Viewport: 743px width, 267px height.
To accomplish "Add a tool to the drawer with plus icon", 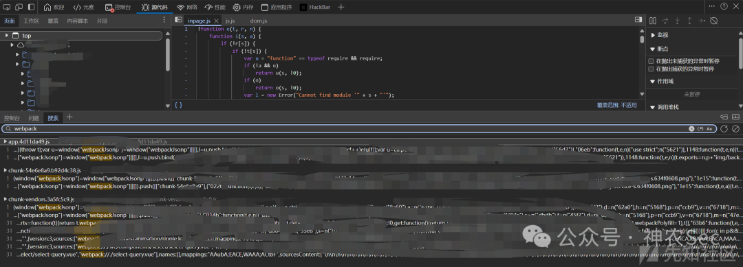I will 69,117.
